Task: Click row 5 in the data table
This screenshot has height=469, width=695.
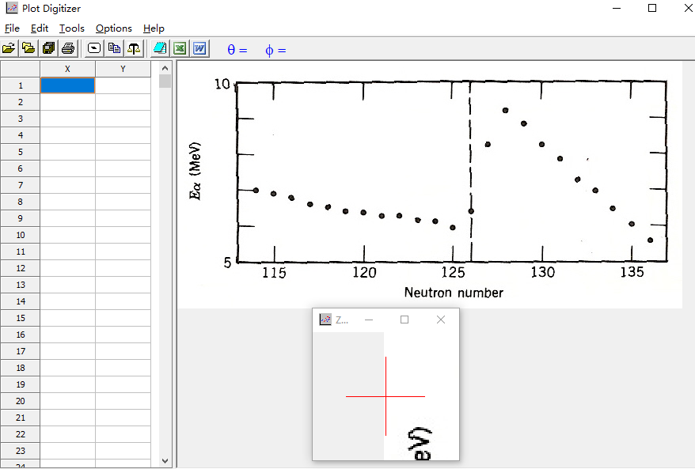Action: (20, 152)
